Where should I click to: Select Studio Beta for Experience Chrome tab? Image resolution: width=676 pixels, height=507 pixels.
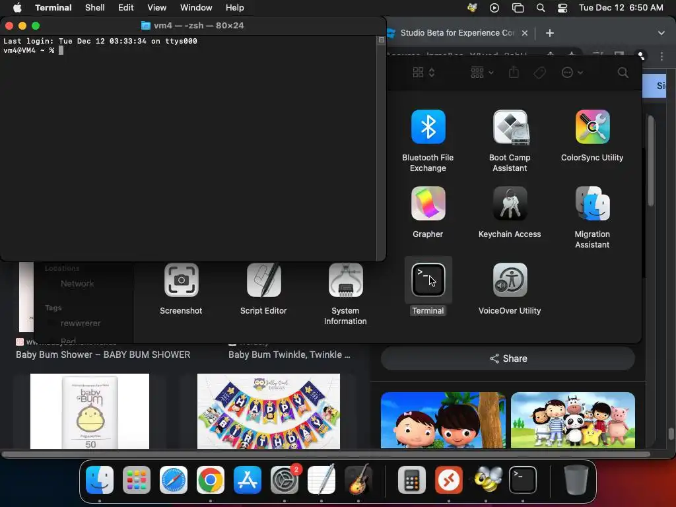click(x=457, y=33)
